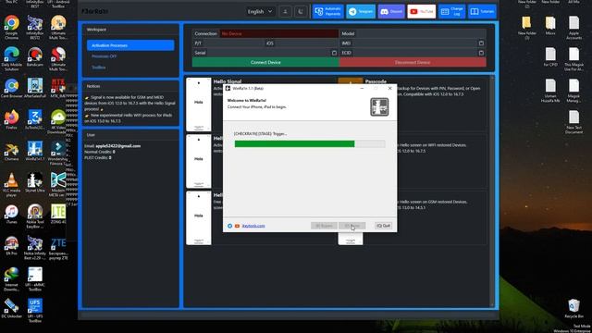The width and height of the screenshot is (592, 333).
Task: Click the website link in WinRa1n dialog footer
Action: pyautogui.click(x=253, y=226)
